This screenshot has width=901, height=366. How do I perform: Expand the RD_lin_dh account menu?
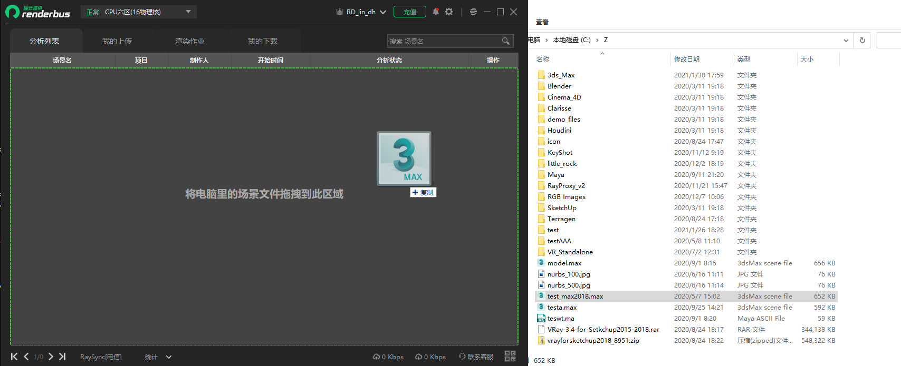(x=383, y=12)
